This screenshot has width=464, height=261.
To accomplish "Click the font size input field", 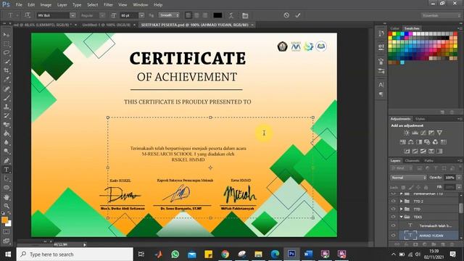I will 129,15.
